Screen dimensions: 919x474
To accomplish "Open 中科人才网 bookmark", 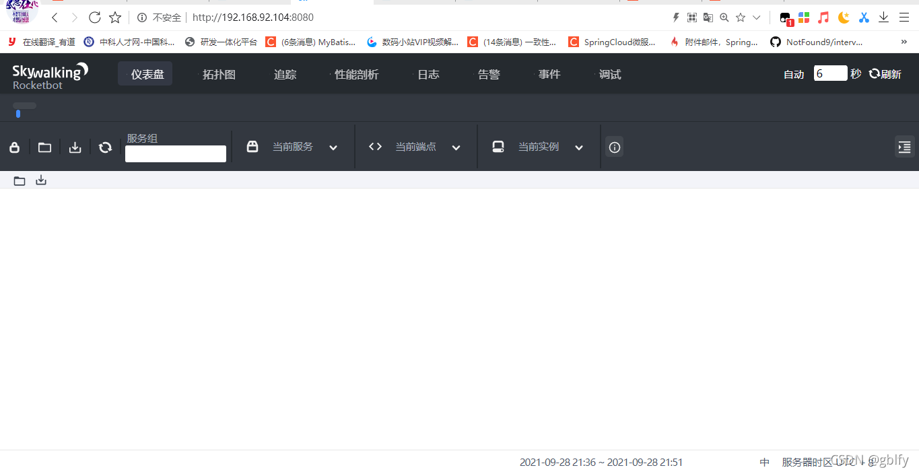I will tap(129, 42).
